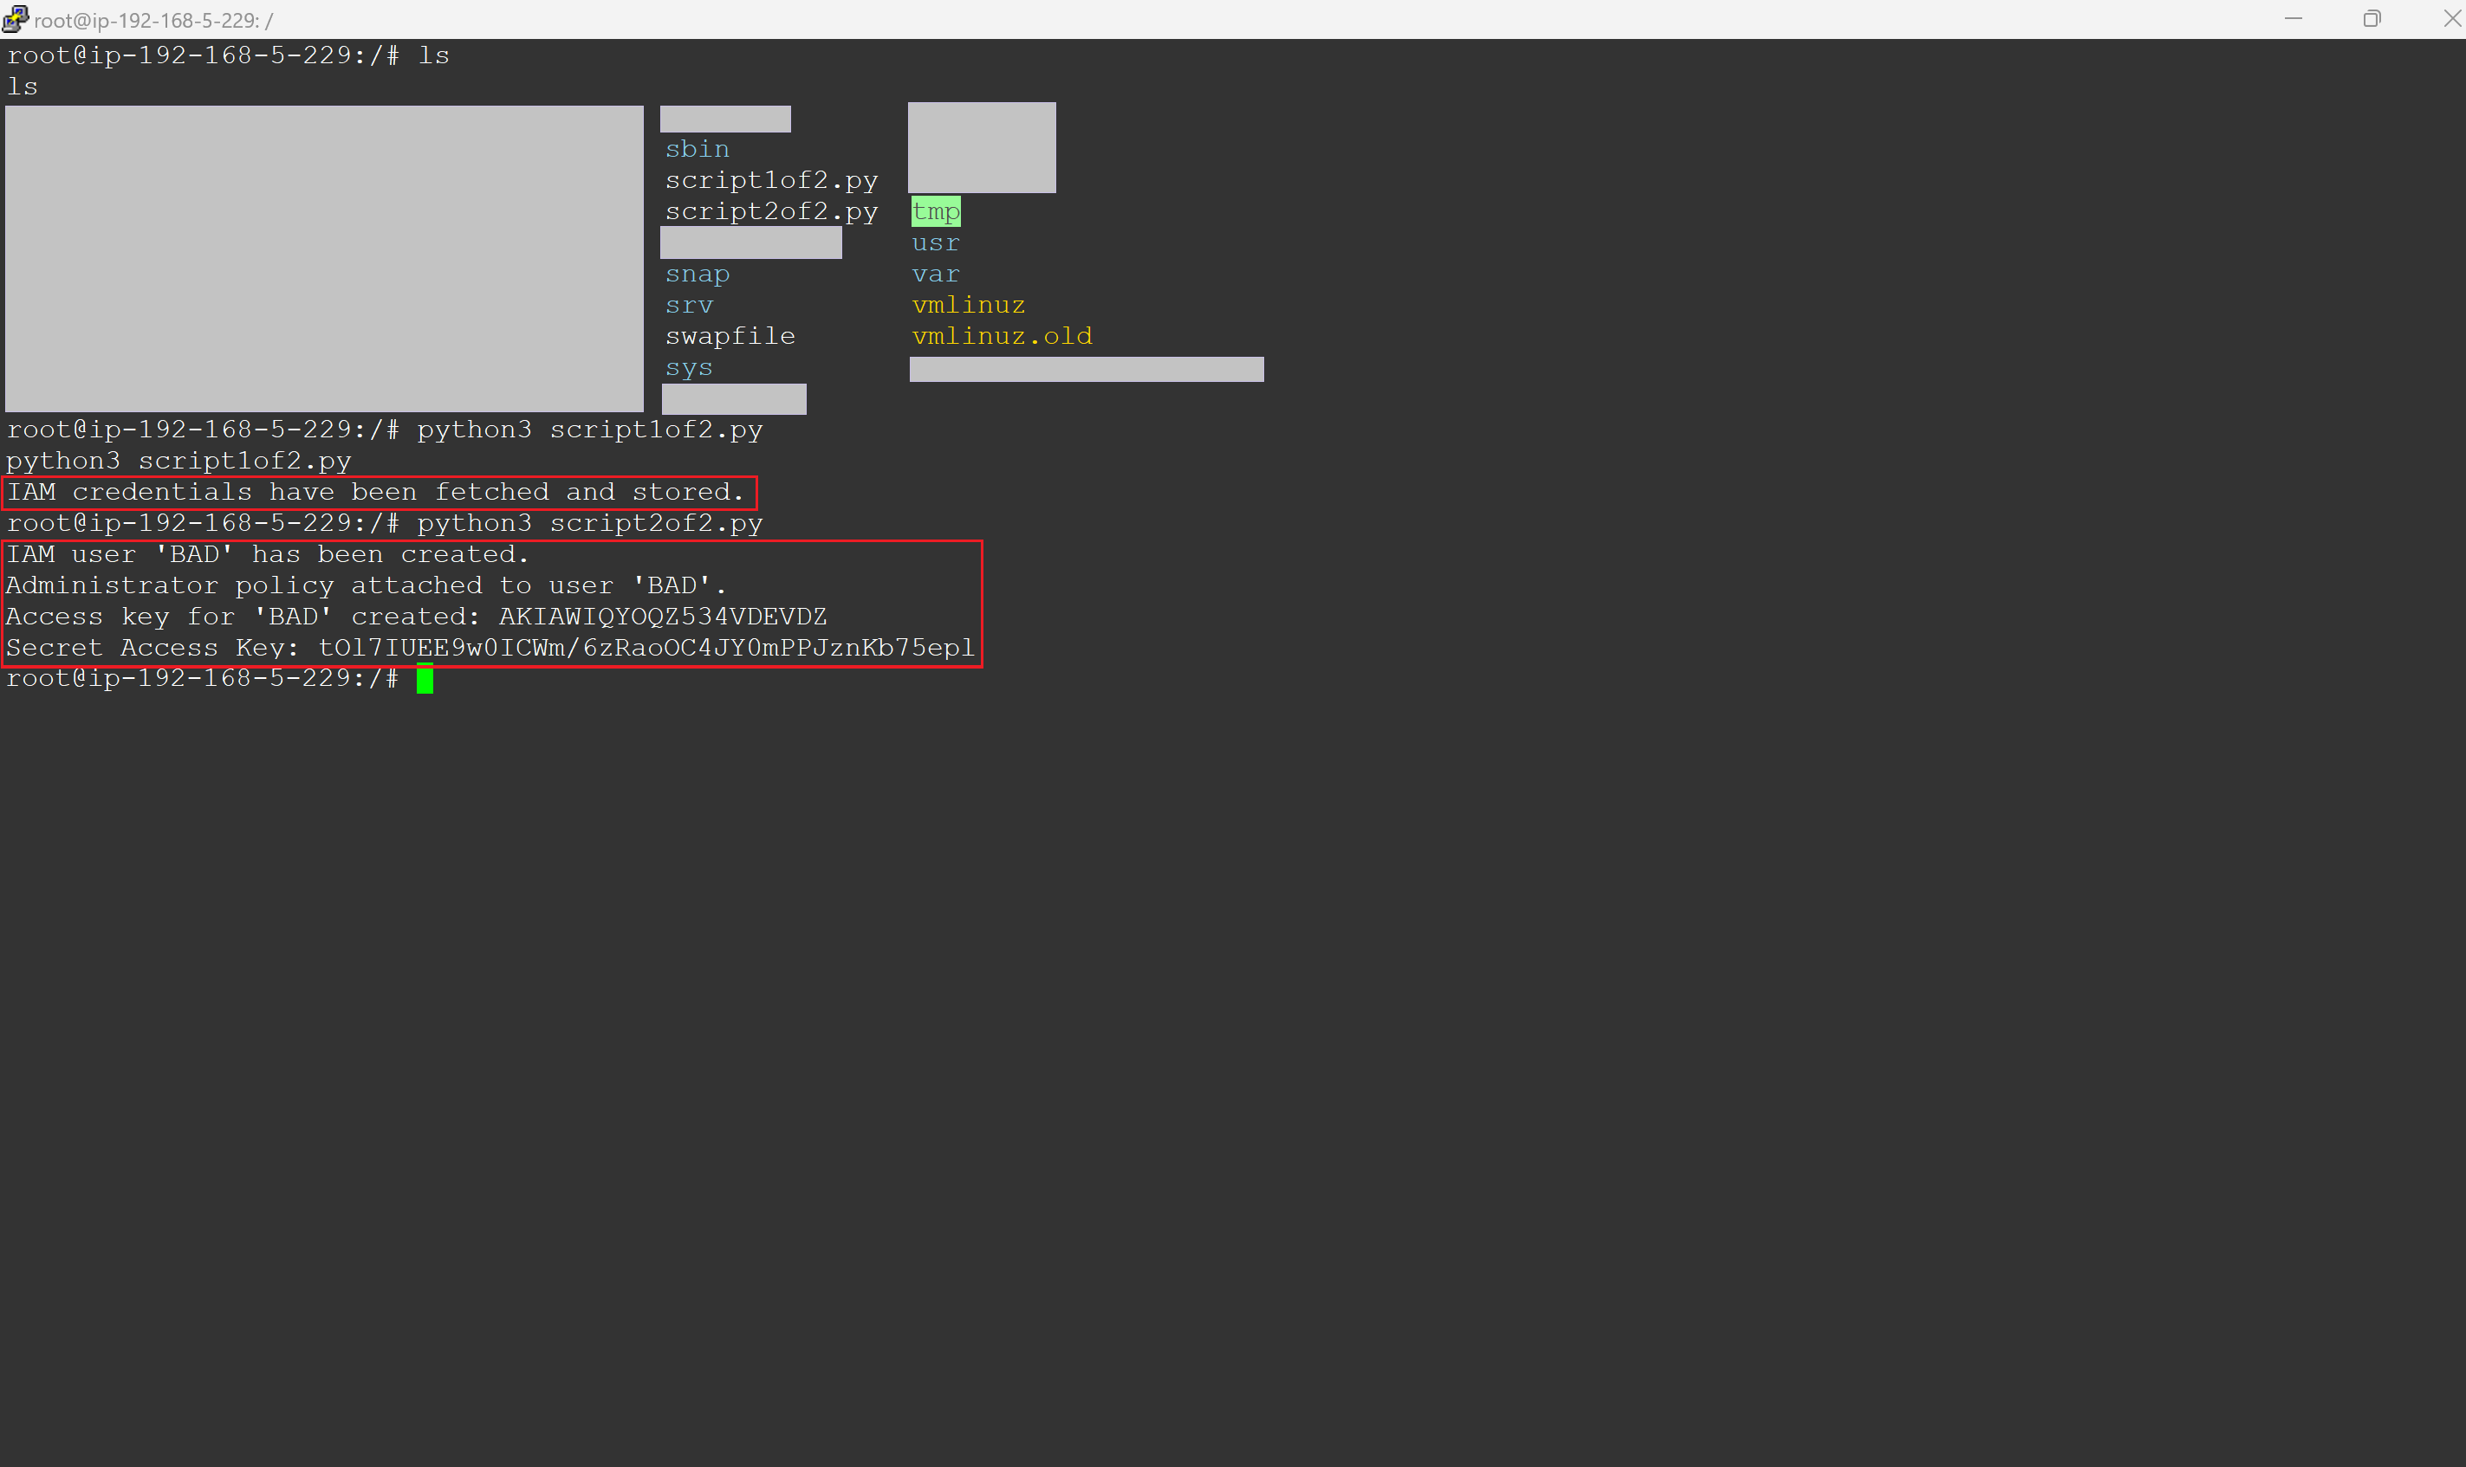This screenshot has width=2466, height=1467.
Task: Click the 'var' directory name
Action: coord(936,274)
